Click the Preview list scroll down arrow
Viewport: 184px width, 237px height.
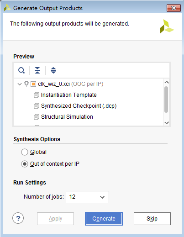click(x=167, y=123)
